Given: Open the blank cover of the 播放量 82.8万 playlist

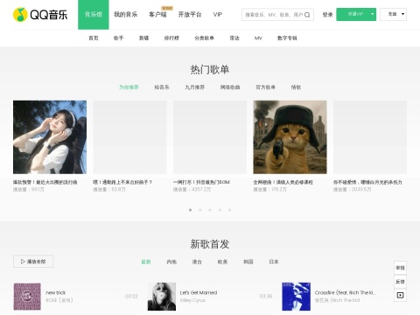Looking at the screenshot, I should coord(129,137).
